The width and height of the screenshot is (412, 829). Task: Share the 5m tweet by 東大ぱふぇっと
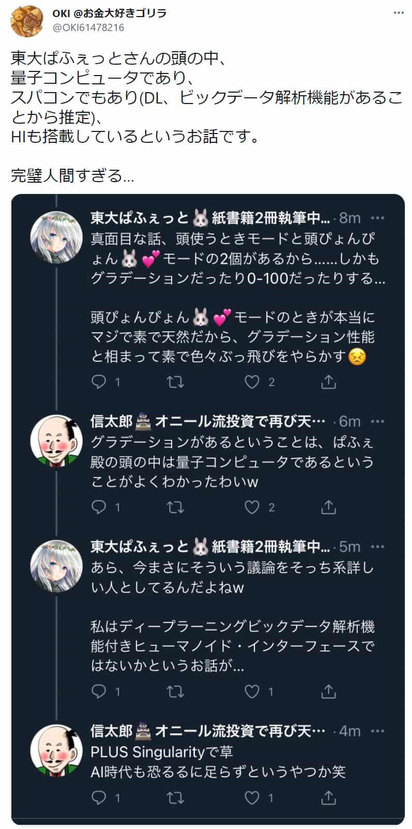pos(329,691)
